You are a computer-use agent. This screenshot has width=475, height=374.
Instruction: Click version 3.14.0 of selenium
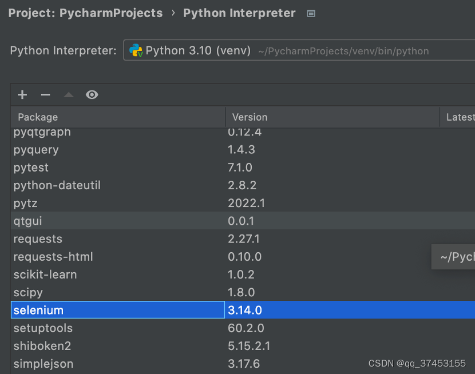point(245,310)
